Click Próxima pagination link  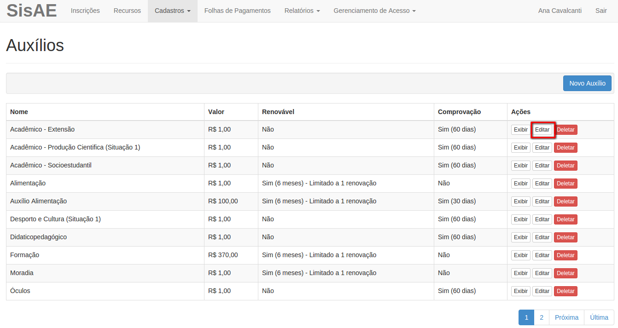(x=566, y=317)
